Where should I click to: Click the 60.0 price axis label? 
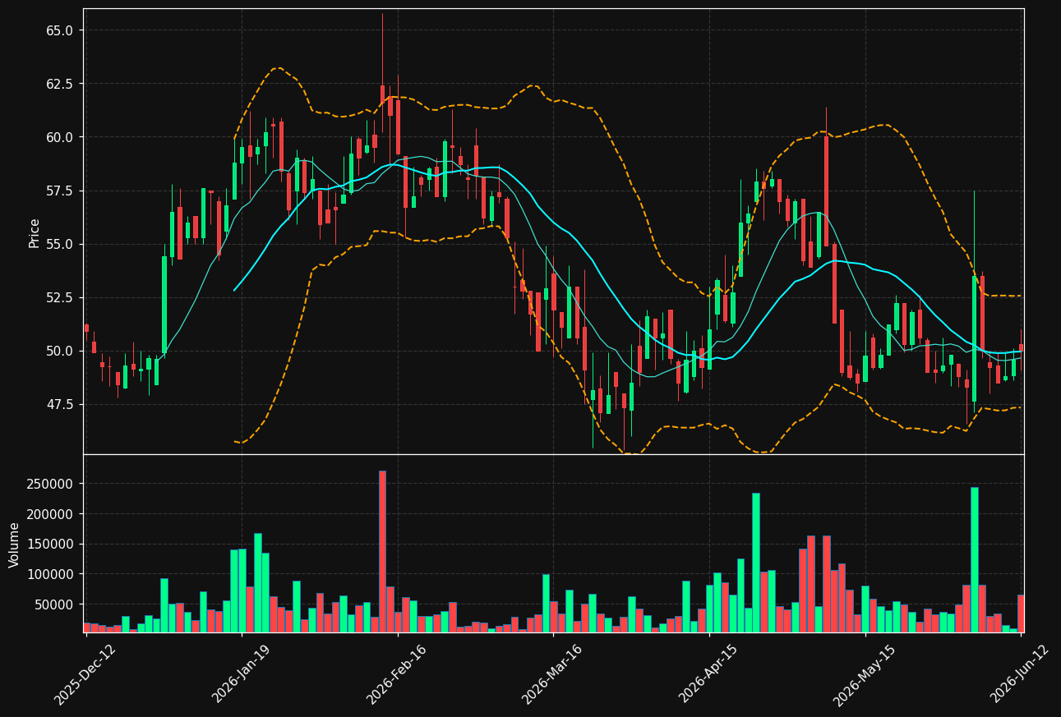(59, 137)
